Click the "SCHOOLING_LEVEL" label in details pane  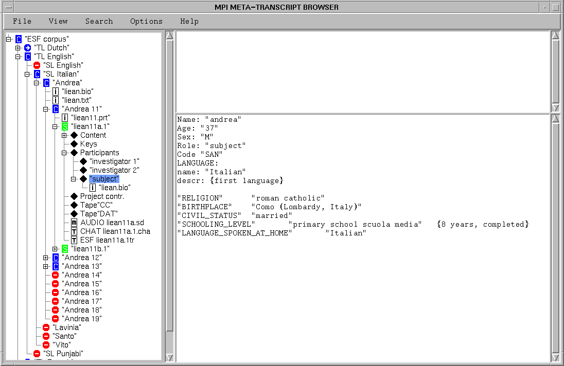216,225
